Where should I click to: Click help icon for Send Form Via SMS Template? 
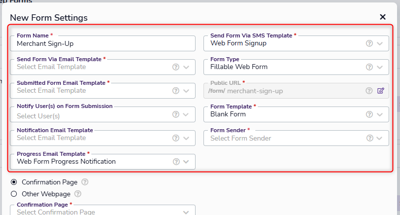(369, 43)
